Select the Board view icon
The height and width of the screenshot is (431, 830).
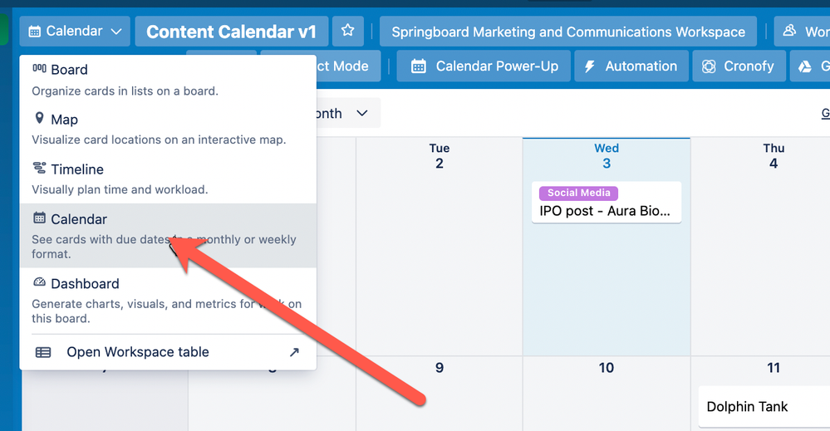[x=39, y=69]
